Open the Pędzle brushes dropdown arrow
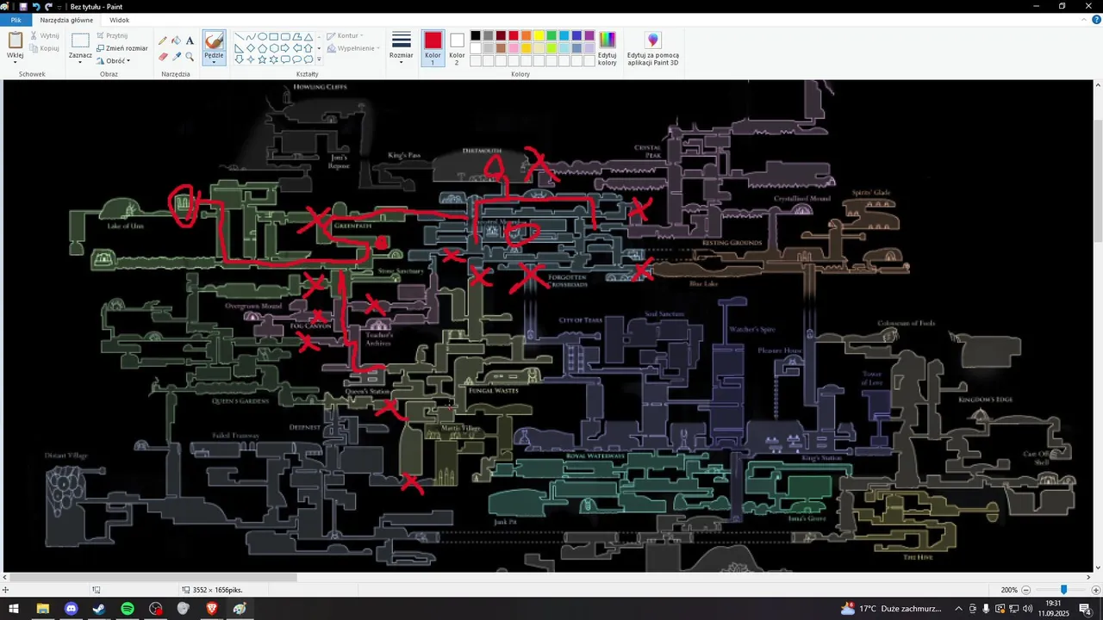 tap(214, 61)
